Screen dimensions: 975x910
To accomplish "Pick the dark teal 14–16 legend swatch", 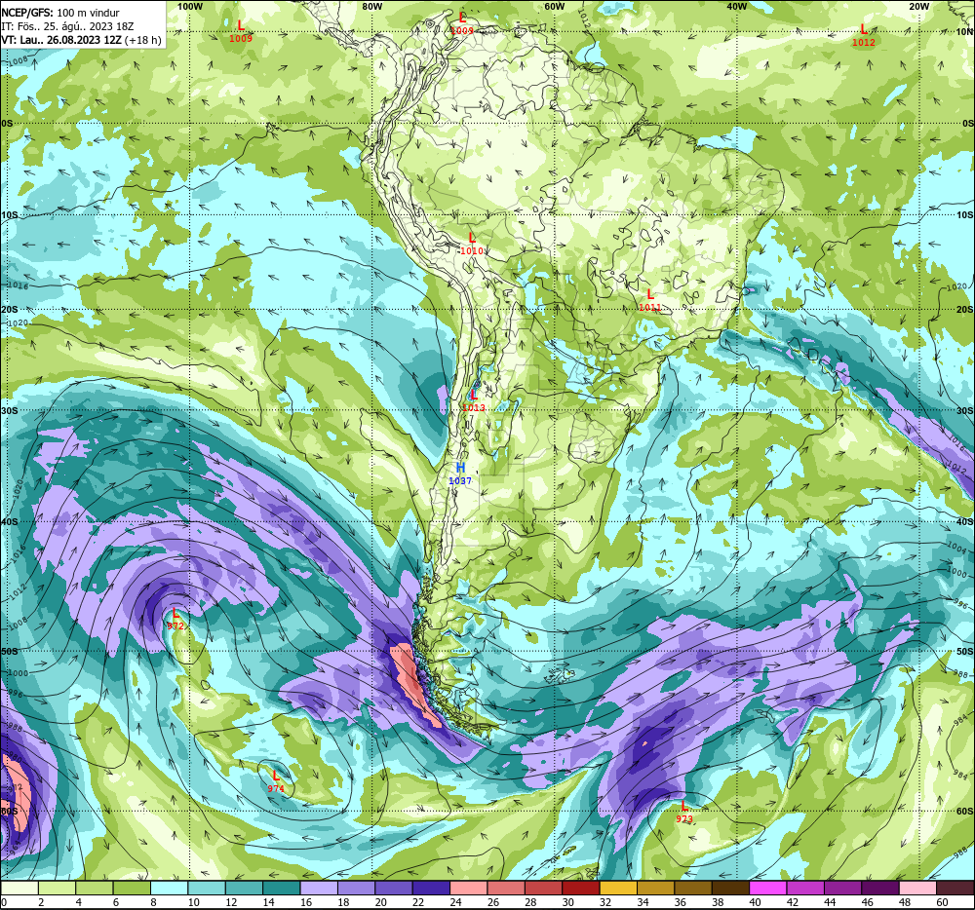I will point(282,889).
